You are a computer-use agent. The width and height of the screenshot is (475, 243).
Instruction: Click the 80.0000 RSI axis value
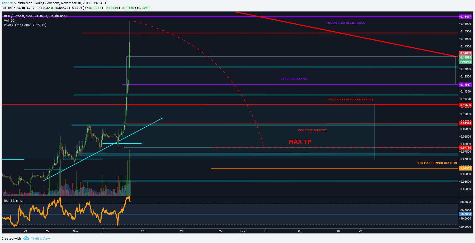[x=466, y=202]
